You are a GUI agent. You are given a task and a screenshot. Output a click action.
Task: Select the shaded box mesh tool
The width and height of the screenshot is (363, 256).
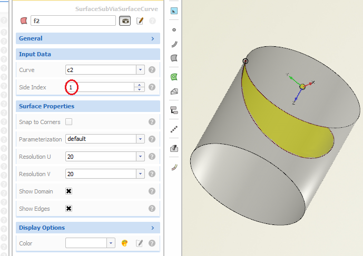pos(174,148)
